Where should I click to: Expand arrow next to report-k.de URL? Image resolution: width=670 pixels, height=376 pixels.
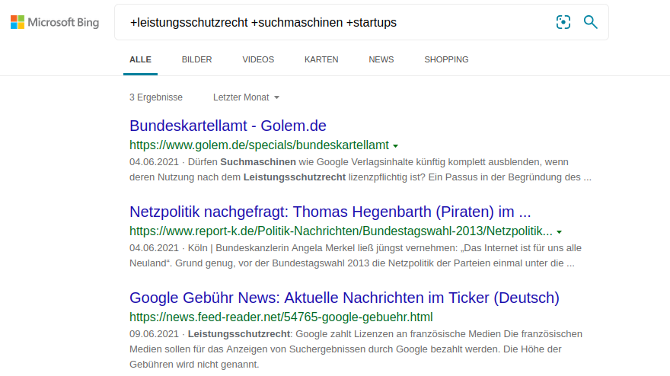tap(559, 232)
